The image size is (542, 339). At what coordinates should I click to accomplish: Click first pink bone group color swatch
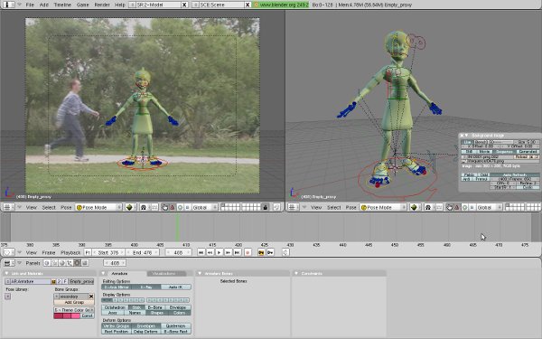58,315
